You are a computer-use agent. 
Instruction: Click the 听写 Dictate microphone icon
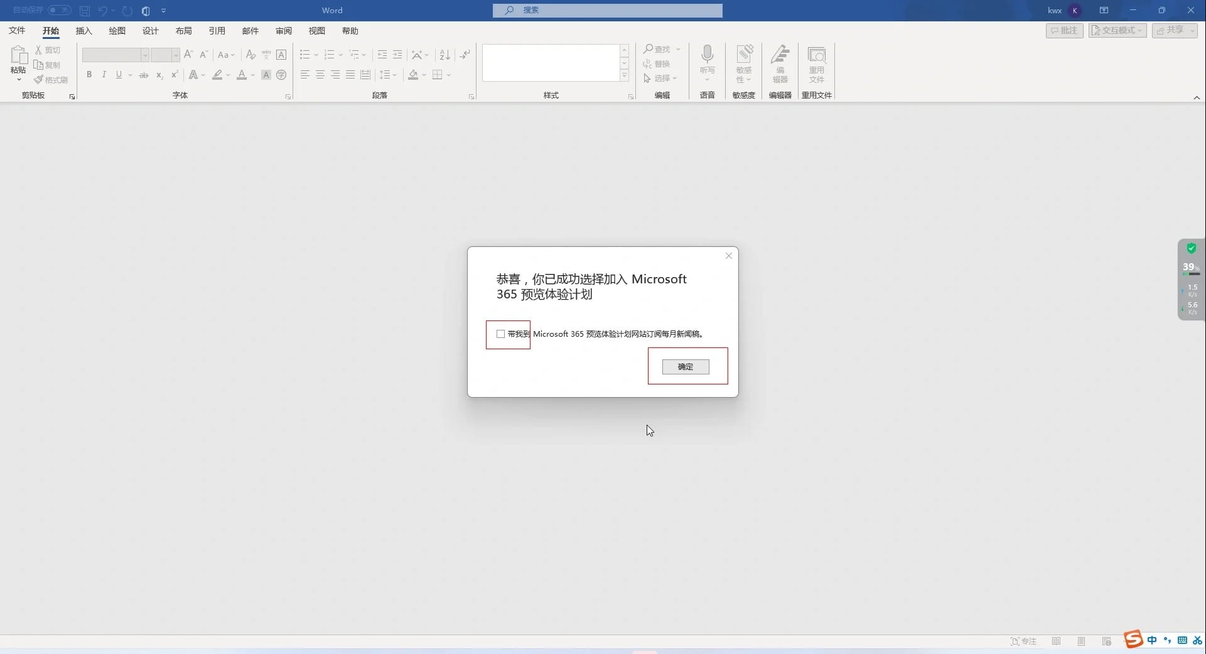pos(708,54)
